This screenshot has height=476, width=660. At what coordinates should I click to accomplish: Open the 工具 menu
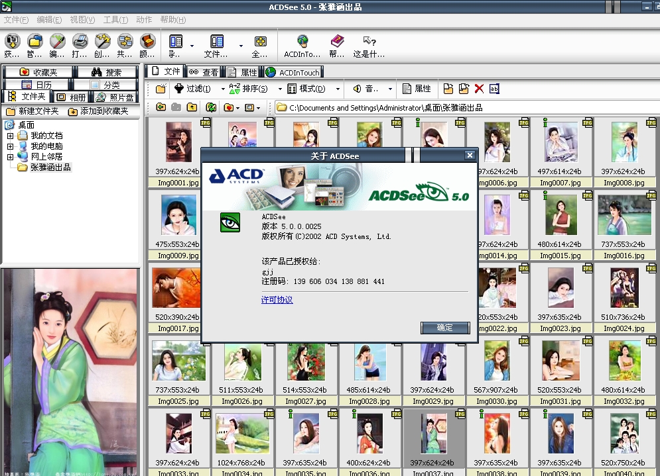(x=116, y=20)
